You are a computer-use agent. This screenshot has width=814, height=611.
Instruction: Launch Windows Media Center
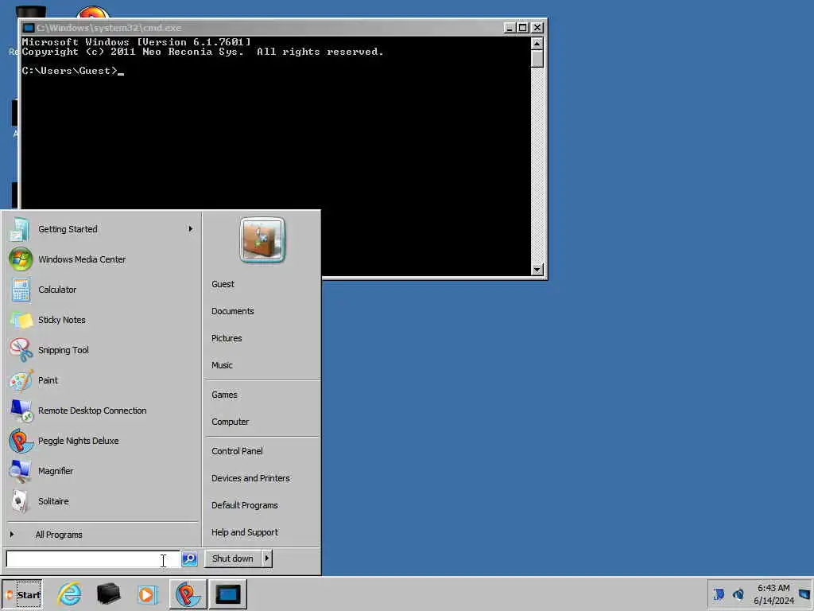pyautogui.click(x=103, y=259)
